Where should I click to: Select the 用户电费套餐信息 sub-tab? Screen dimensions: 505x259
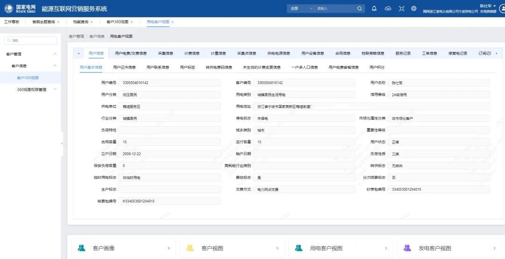[344, 67]
